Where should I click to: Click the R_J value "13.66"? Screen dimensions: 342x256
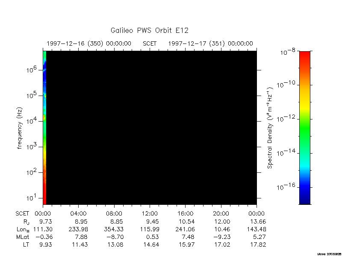258,221
